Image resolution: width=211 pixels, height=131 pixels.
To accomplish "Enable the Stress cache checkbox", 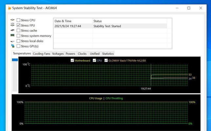I will [18, 30].
